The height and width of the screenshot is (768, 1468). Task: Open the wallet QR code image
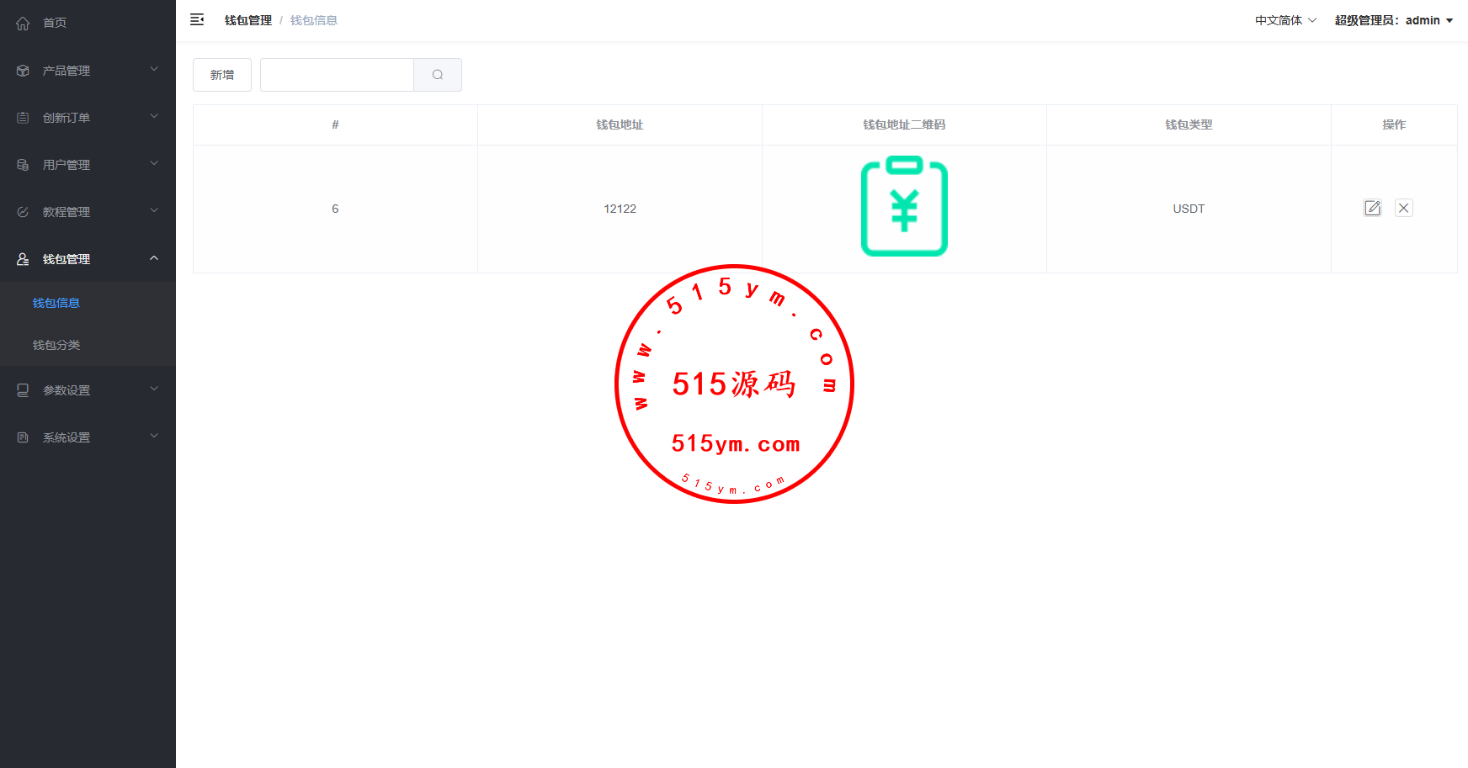coord(904,207)
